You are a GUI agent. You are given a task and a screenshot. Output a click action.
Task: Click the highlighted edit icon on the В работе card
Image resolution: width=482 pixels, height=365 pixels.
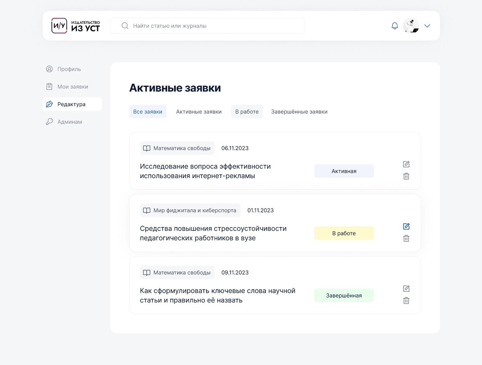pos(406,226)
